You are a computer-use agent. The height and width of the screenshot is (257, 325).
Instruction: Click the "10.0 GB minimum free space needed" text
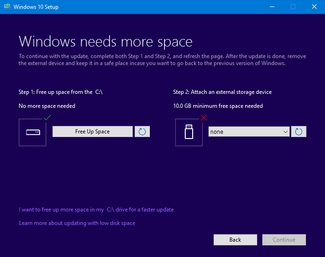pos(218,106)
